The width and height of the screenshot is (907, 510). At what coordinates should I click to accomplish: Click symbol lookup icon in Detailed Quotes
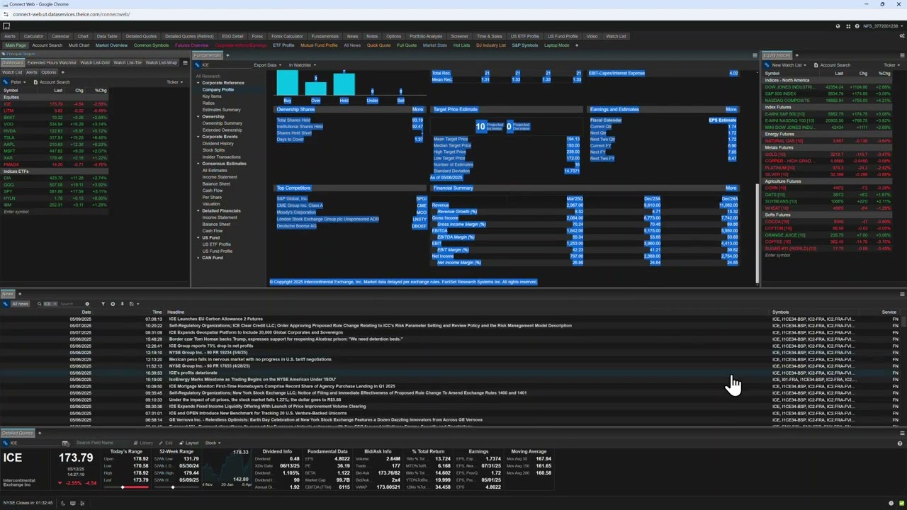(65, 443)
